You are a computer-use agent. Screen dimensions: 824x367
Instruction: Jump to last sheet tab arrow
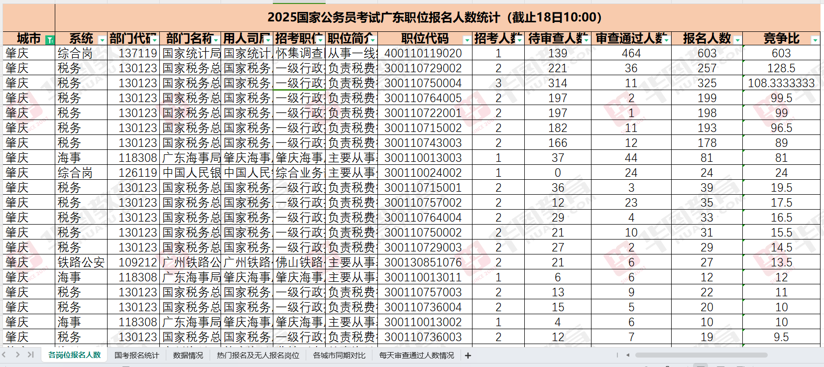tap(31, 355)
